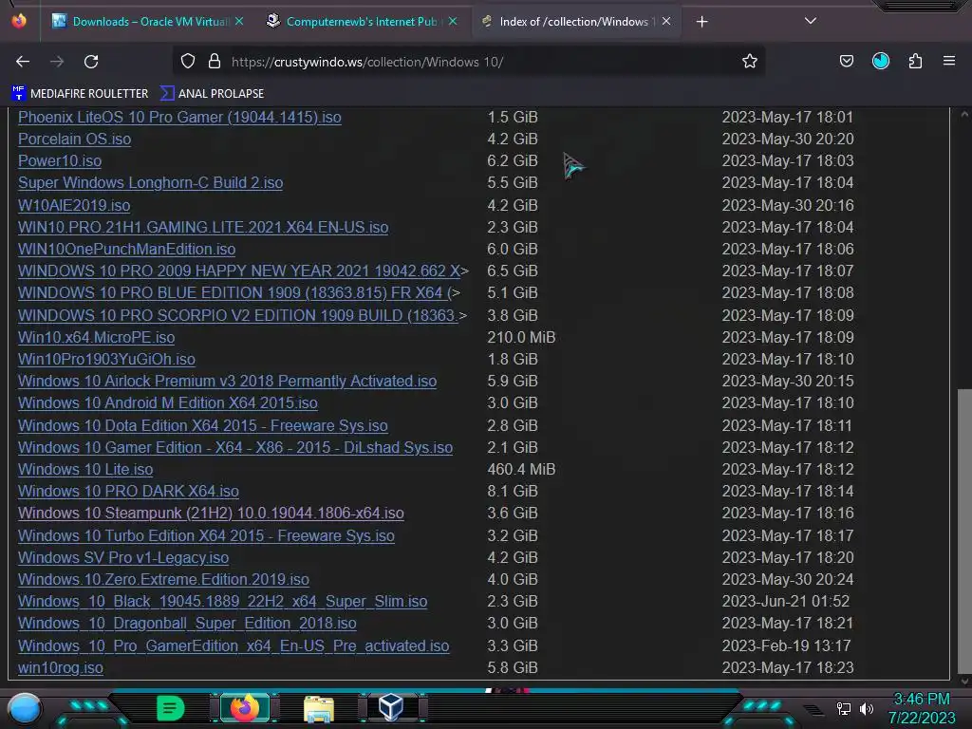Download Power10.iso
Image resolution: width=972 pixels, height=729 pixels.
(x=60, y=160)
